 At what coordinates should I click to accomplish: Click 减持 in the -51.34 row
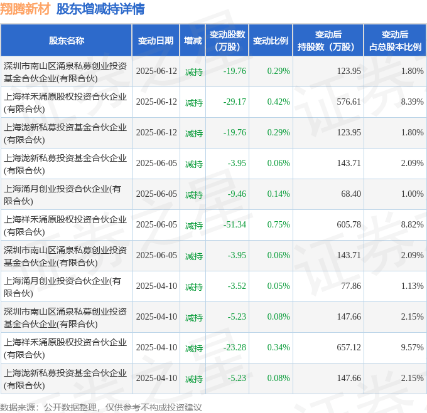coord(194,226)
